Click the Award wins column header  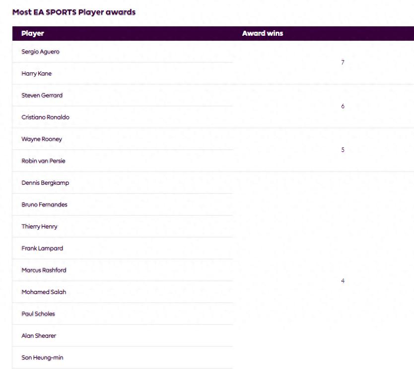click(263, 33)
